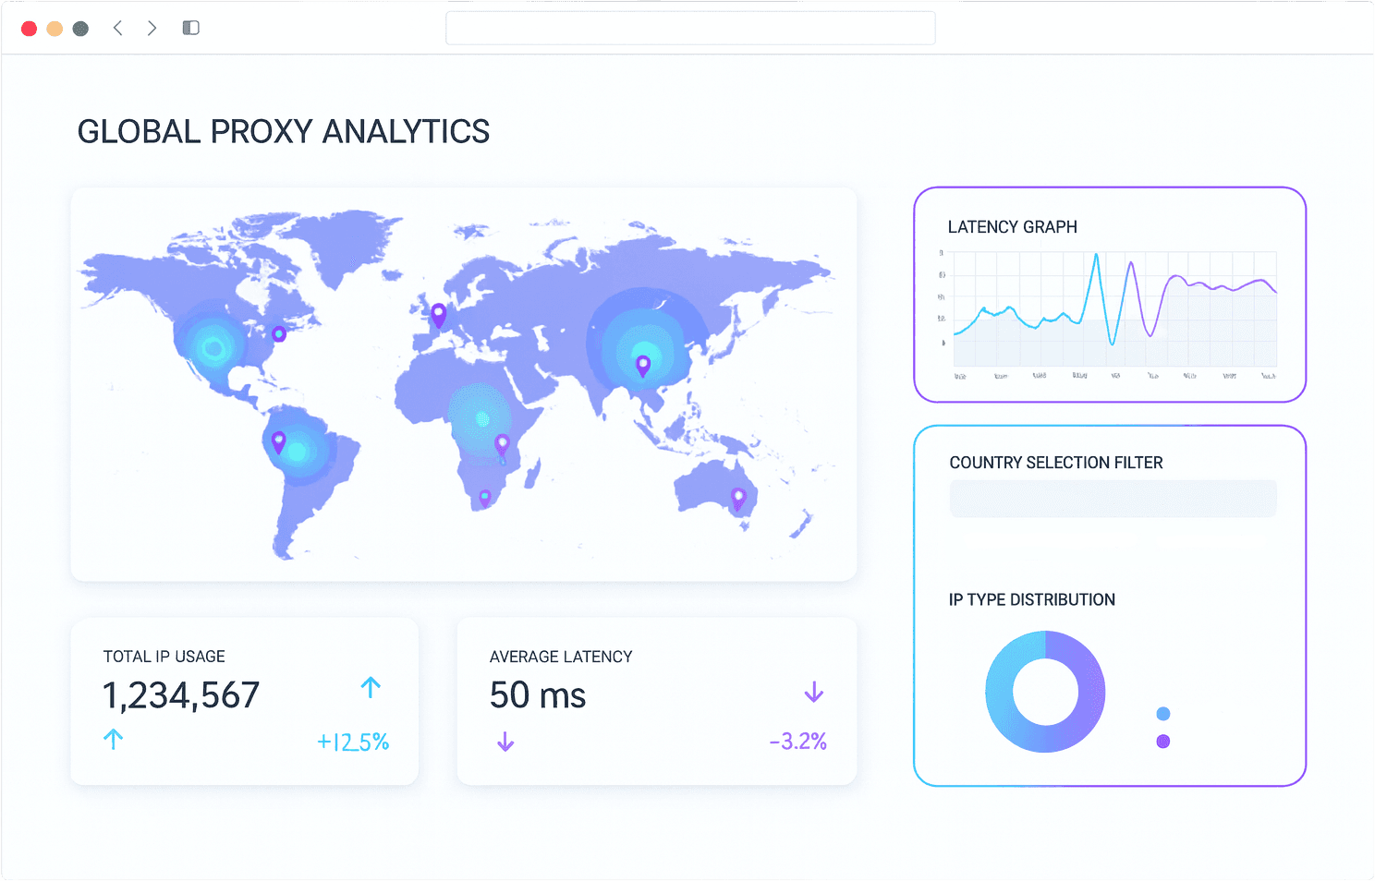Click the latency line chart plot
This screenshot has width=1375, height=881.
coord(1115,308)
